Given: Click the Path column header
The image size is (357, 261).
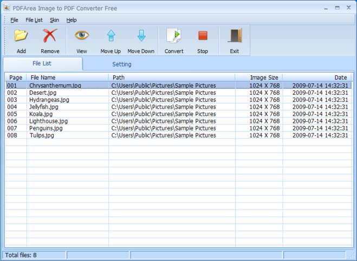Looking at the screenshot, I should pyautogui.click(x=172, y=77).
